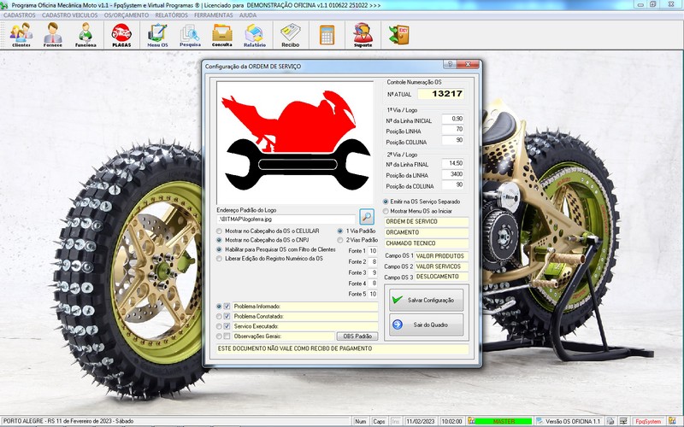Open the Relatório printer icon
Screen dimensions: 684x427
[x=254, y=35]
